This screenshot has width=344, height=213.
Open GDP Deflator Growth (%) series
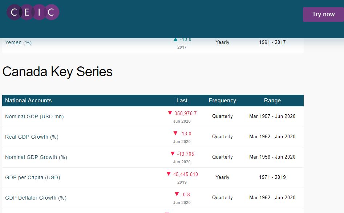coord(36,198)
